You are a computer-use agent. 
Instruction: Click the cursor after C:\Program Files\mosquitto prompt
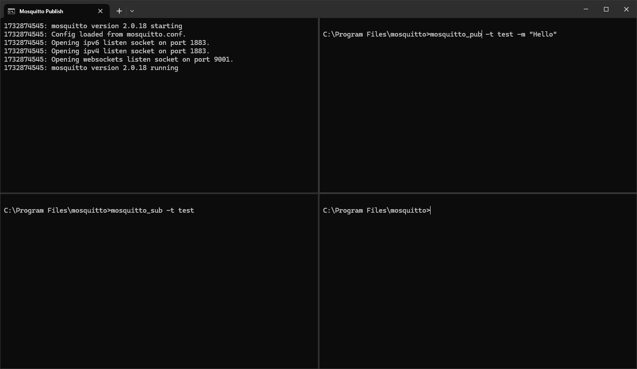tap(430, 210)
